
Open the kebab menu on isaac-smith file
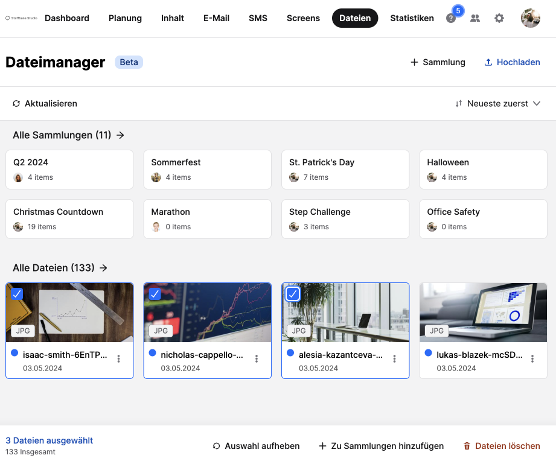(x=118, y=358)
